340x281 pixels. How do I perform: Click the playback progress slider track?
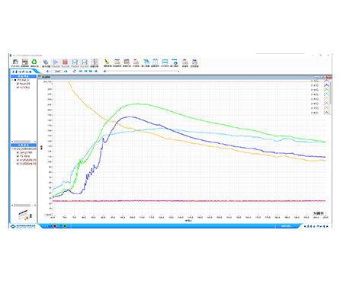(x=142, y=72)
